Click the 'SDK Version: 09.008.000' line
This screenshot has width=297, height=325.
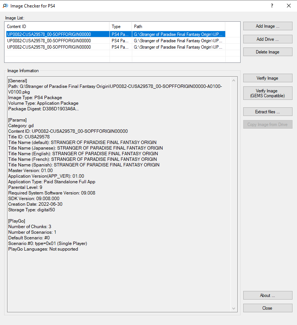(34, 198)
